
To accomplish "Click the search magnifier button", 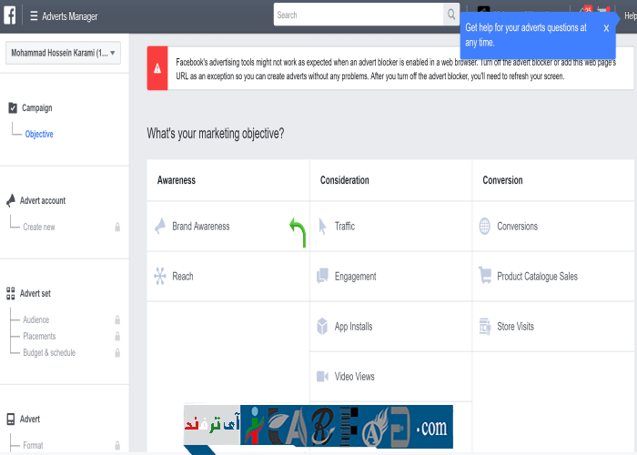I will 451,15.
